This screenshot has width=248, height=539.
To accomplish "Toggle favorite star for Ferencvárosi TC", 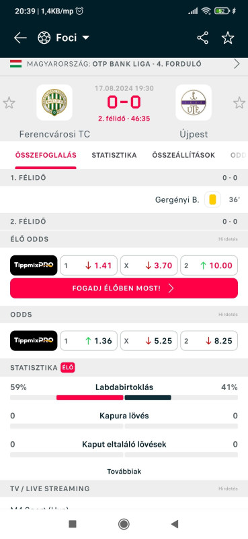I will point(9,103).
